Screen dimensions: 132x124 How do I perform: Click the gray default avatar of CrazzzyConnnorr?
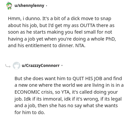tap(16, 66)
